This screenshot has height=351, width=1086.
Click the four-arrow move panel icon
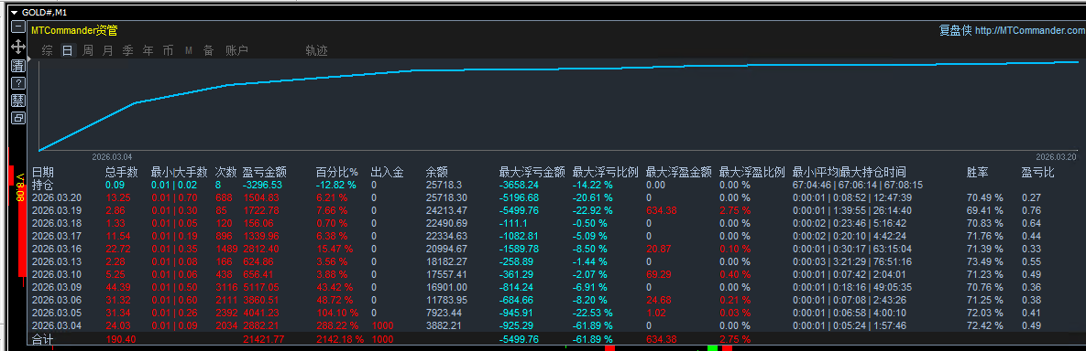[x=19, y=47]
